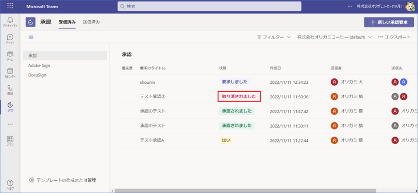418x193 pixels.
Task: Click the エクスポート button
Action: 394,37
